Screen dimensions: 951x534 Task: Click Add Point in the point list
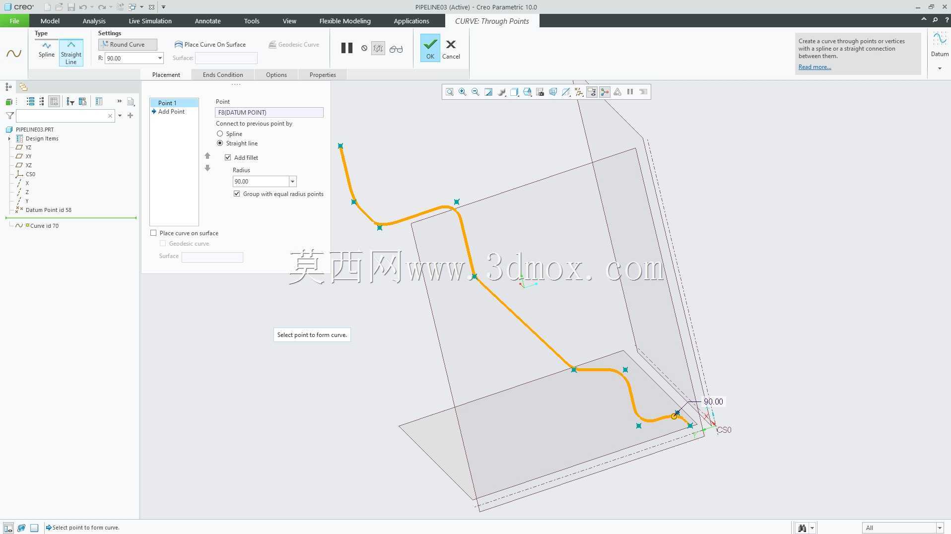tap(171, 112)
